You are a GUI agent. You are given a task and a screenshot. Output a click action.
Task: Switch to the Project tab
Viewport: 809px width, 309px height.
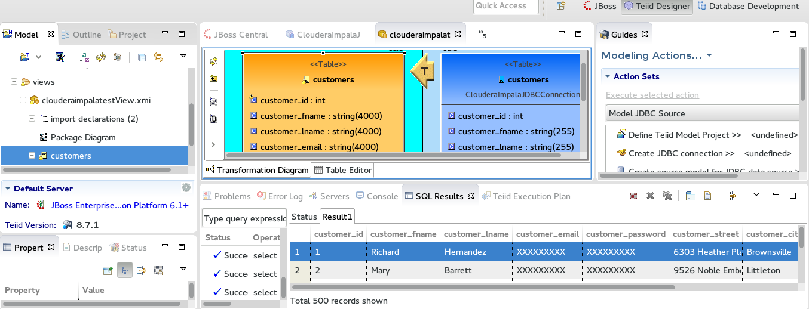point(127,35)
